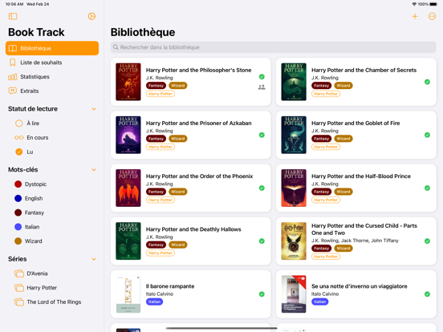Open the play circle icon in sidebar header
Image resolution: width=443 pixels, height=332 pixels.
click(91, 16)
